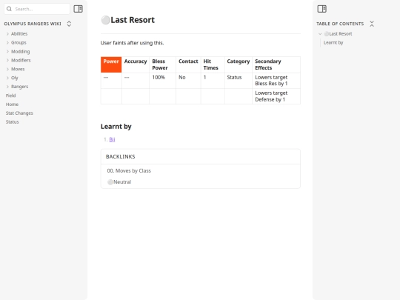Expand the Abilities folder

tap(7, 33)
